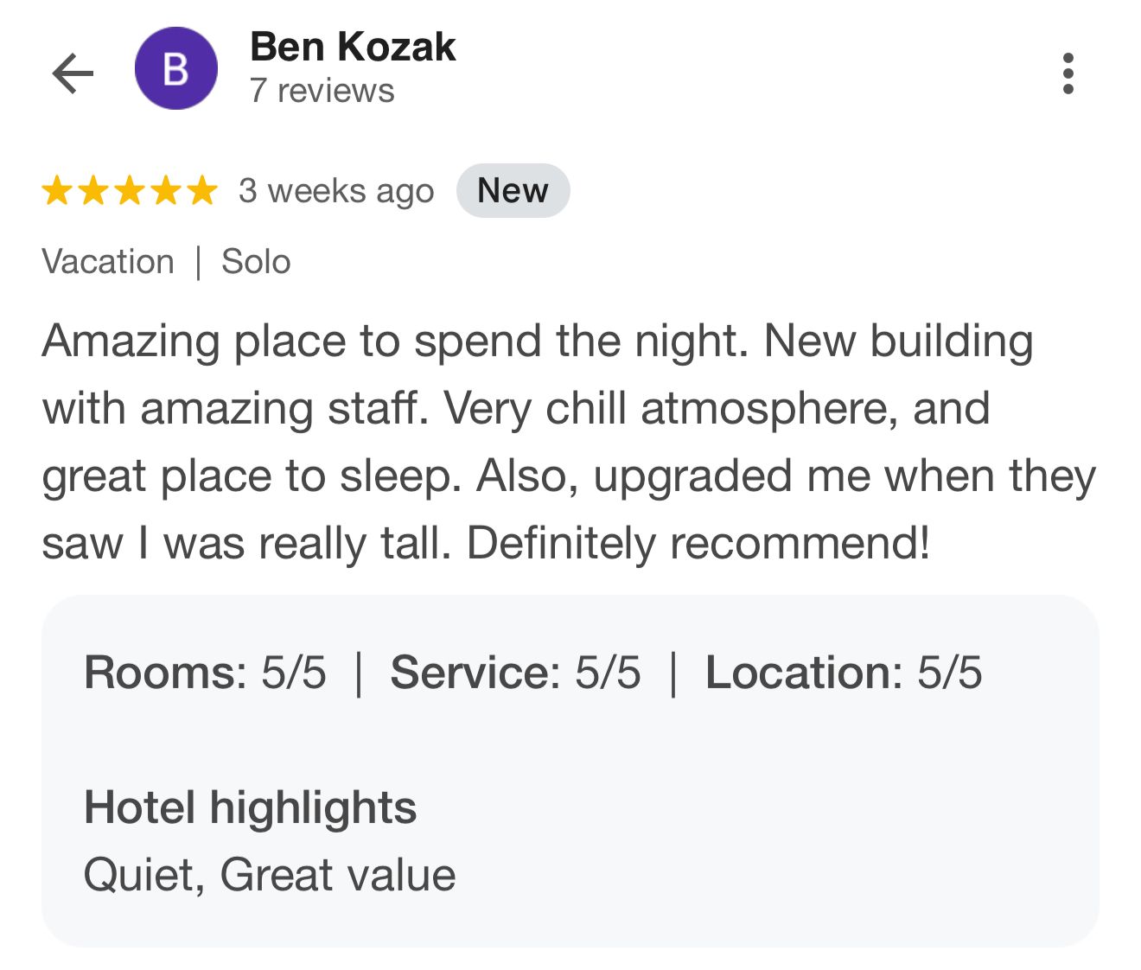The width and height of the screenshot is (1141, 970).
Task: Select the Vacation trip type label
Action: point(108,262)
